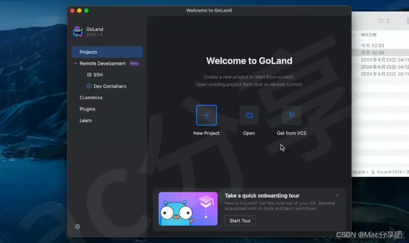Click the gopher onboarding tour thumbnail
Image resolution: width=409 pixels, height=243 pixels.
(188, 209)
